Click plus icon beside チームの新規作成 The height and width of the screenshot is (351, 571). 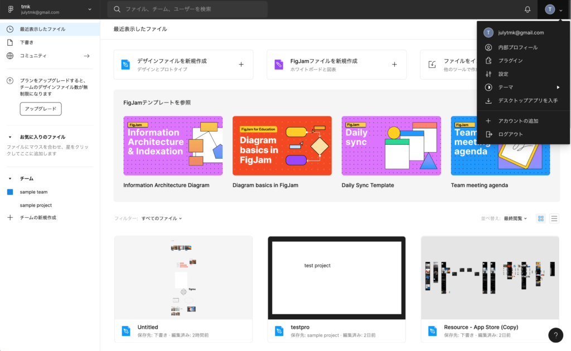click(9, 218)
